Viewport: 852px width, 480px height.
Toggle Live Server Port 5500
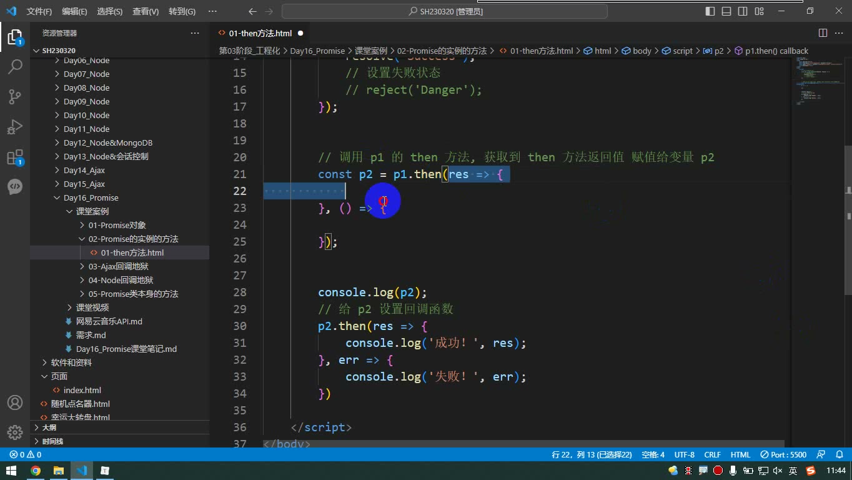click(x=783, y=454)
